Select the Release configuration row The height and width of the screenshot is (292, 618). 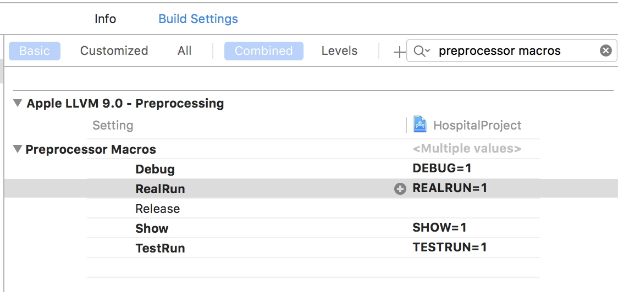(313, 208)
